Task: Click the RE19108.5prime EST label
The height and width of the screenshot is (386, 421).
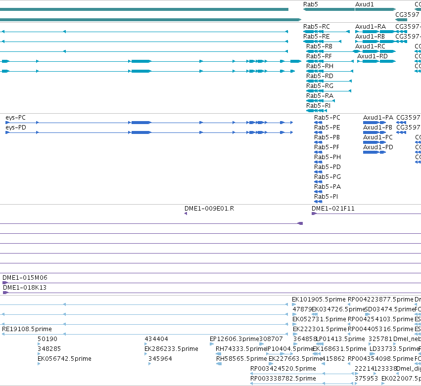Action: [27, 329]
